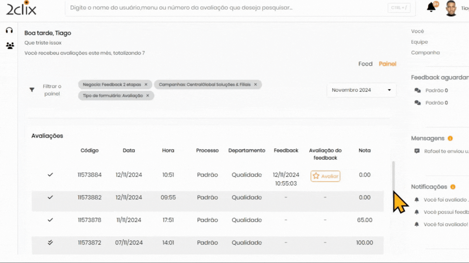Remove the Negocio: Feedback 2 etapas filter

click(x=146, y=84)
